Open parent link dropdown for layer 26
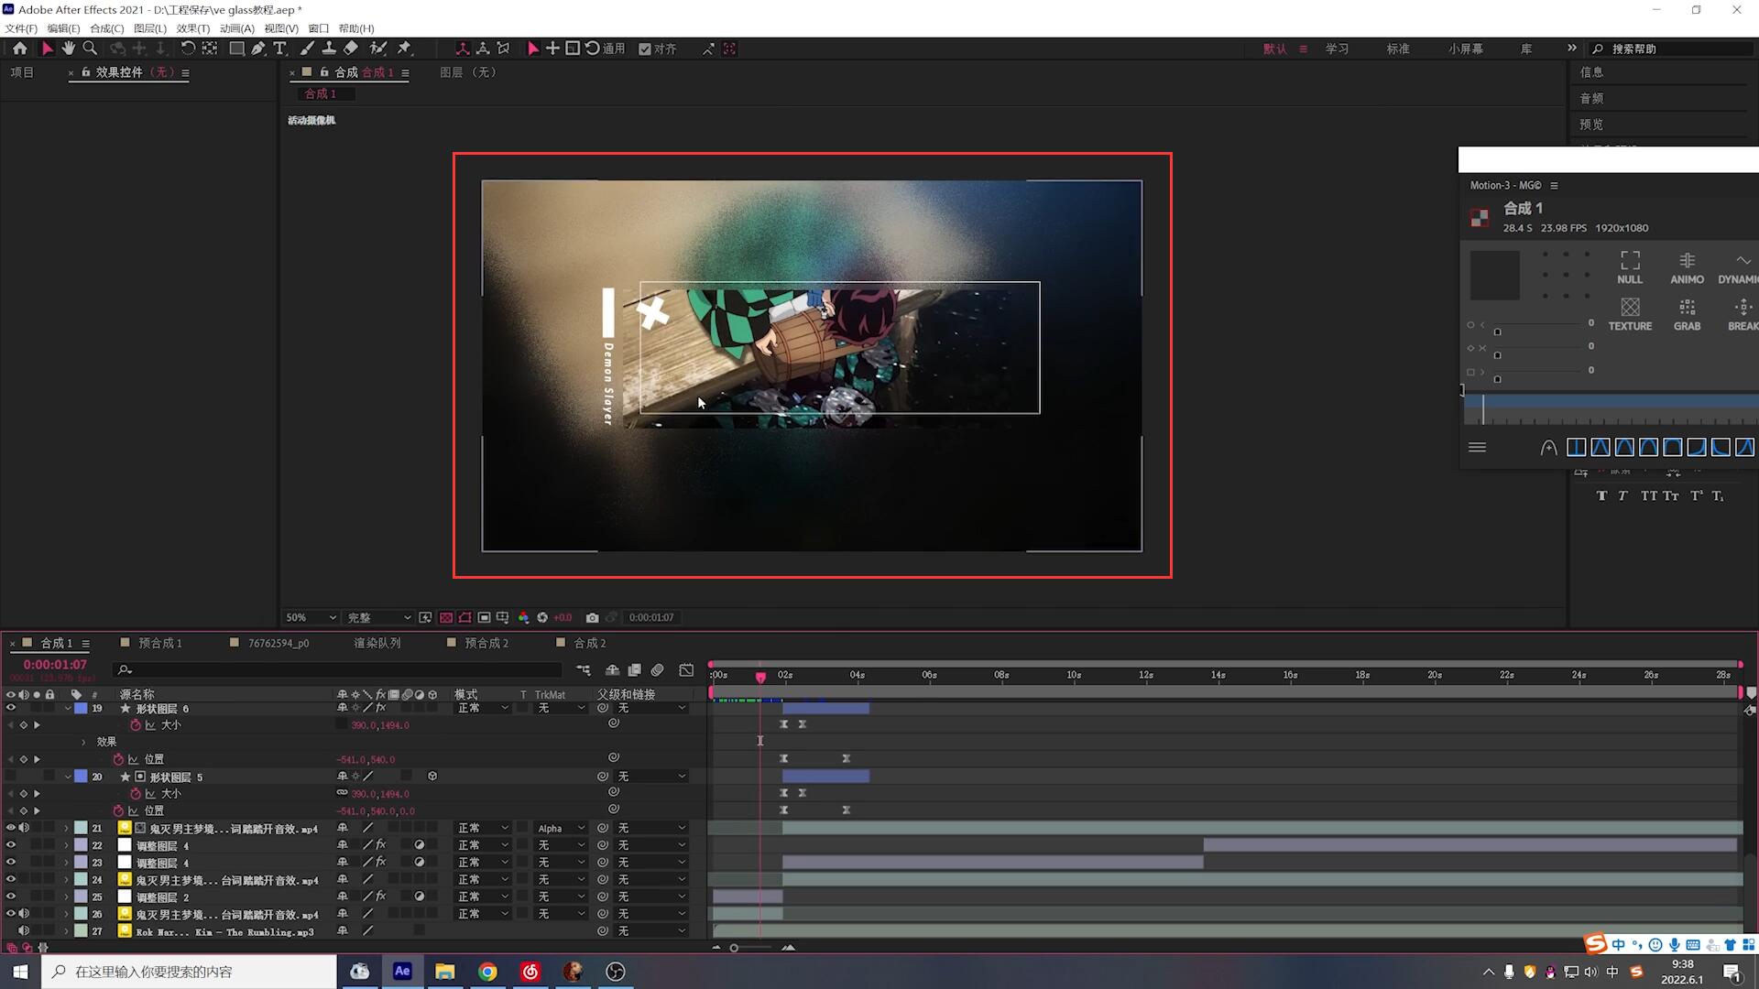The width and height of the screenshot is (1759, 989). [x=651, y=914]
